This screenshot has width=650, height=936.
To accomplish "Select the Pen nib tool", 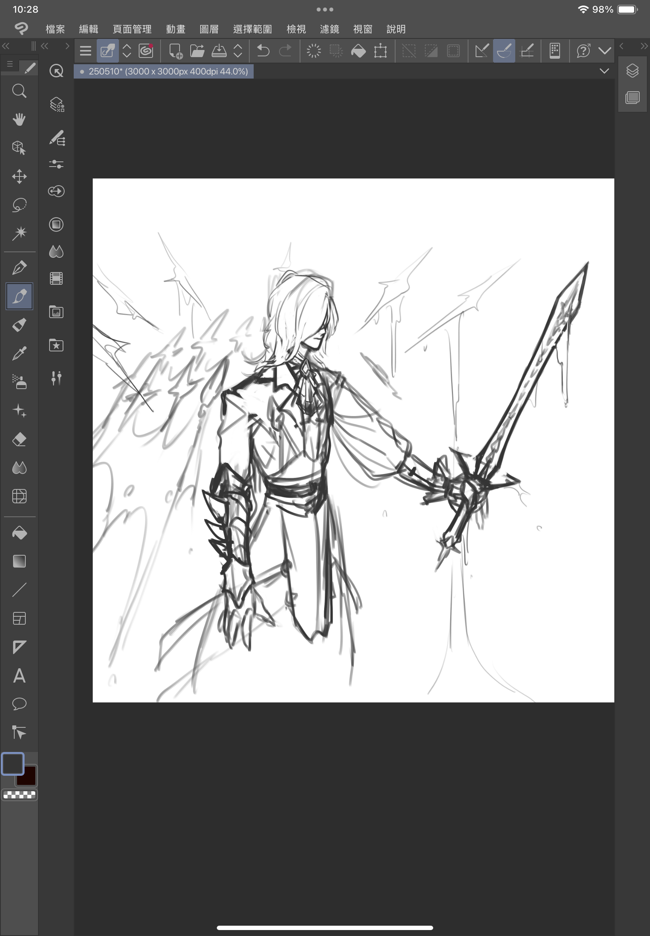I will coord(19,268).
